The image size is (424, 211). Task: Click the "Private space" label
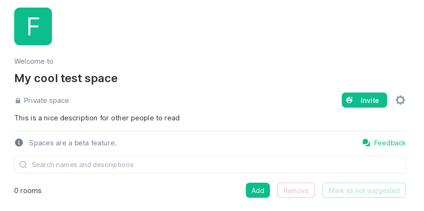(x=46, y=101)
